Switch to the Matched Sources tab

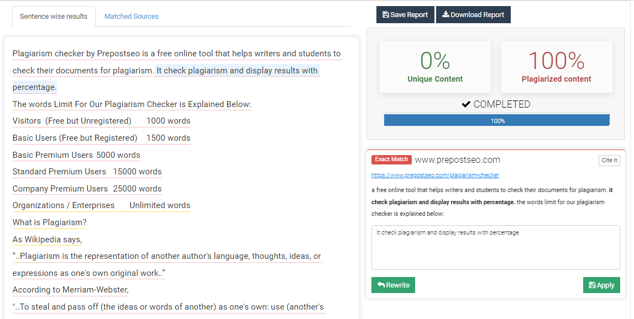131,16
